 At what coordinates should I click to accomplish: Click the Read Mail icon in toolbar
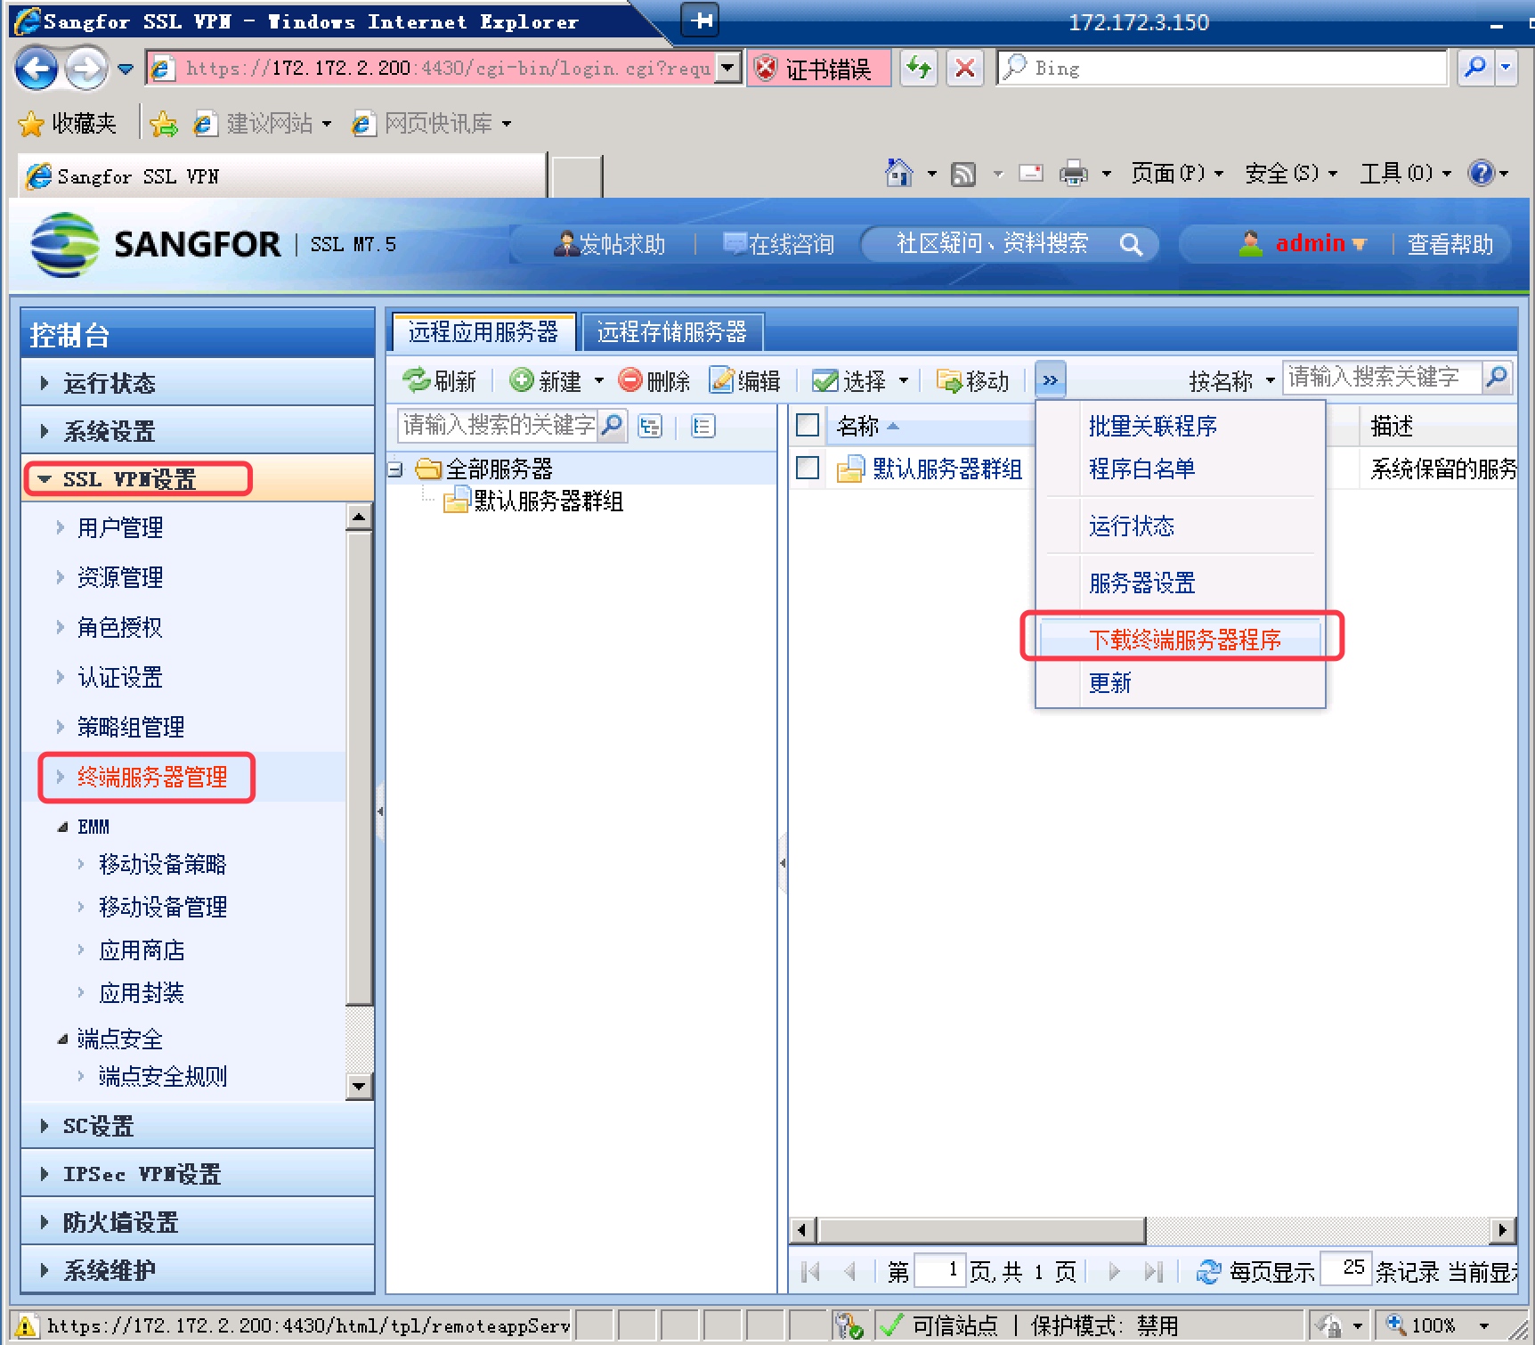pos(1031,173)
